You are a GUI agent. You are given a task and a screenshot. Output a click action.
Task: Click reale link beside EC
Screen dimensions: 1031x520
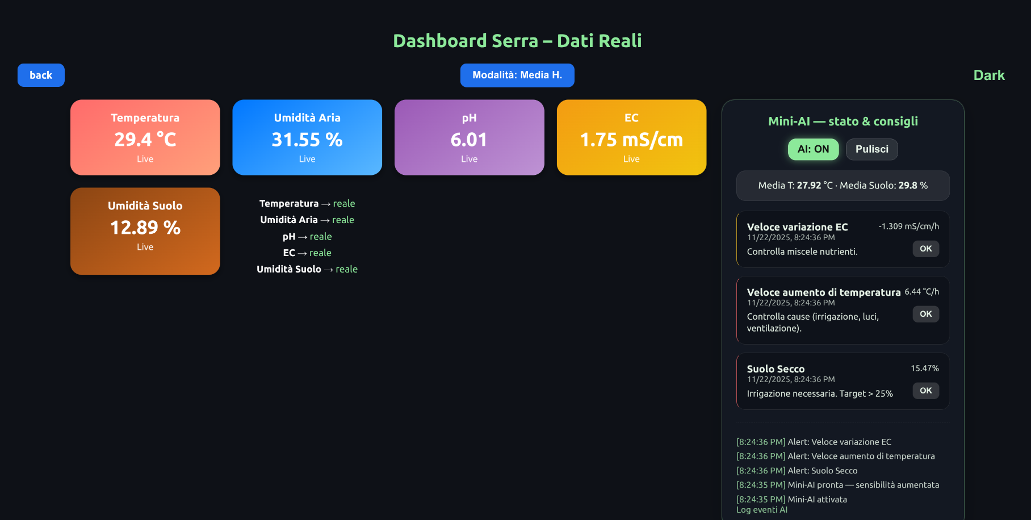click(x=320, y=253)
